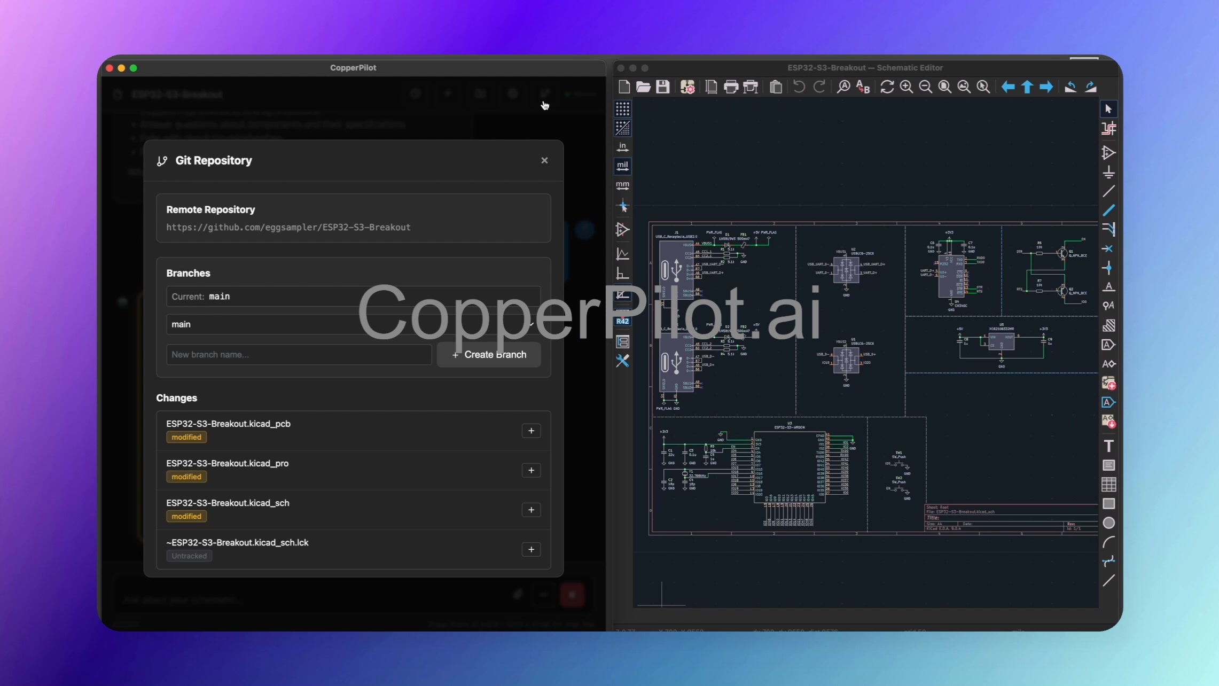Click Zoom to fit objects icon
The width and height of the screenshot is (1219, 686).
[x=964, y=87]
